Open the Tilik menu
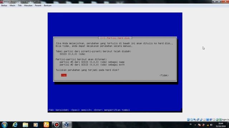 point(20,6)
